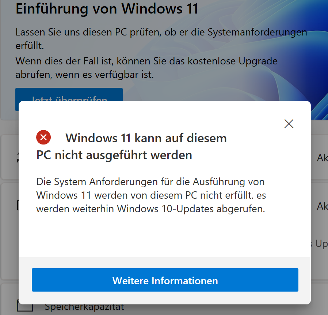Click the dialog title about Windows 11
The width and height of the screenshot is (328, 315).
(131, 146)
